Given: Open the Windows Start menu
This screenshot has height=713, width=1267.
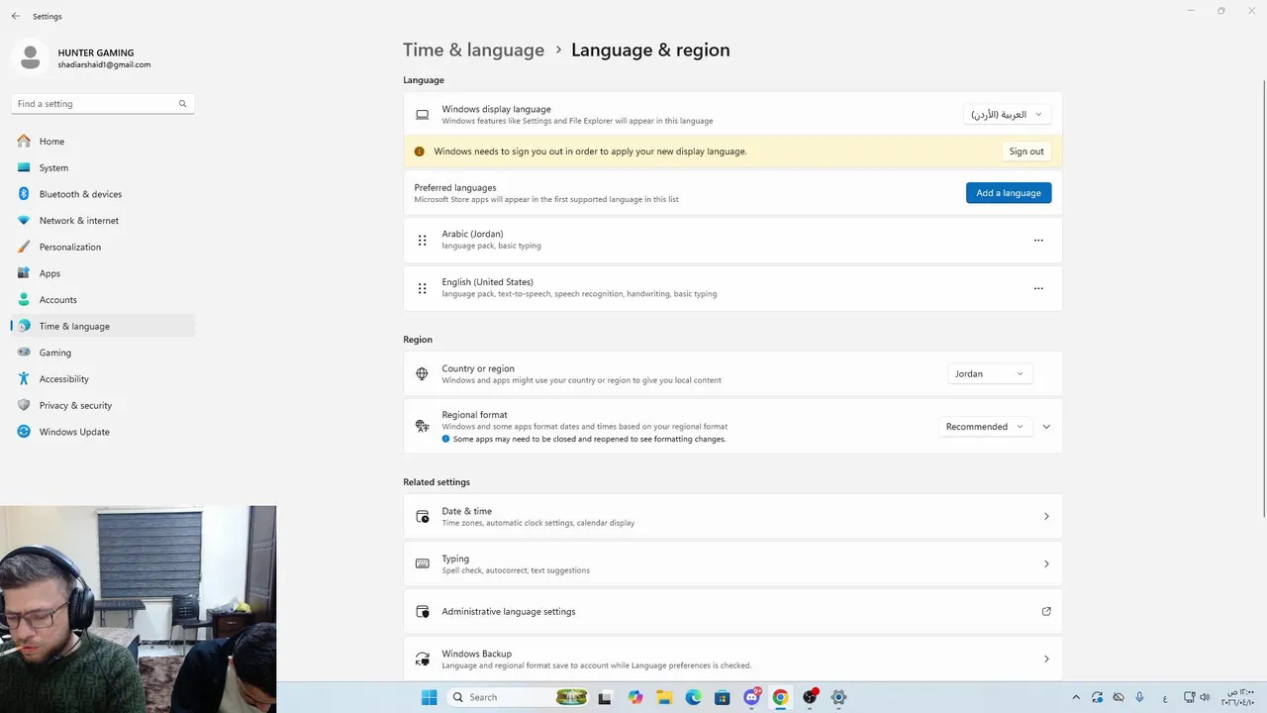Looking at the screenshot, I should pyautogui.click(x=430, y=697).
